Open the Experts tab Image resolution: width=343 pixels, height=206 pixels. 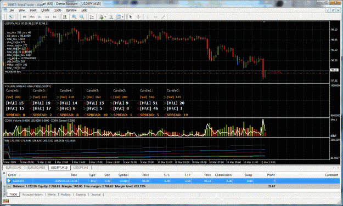coord(81,194)
